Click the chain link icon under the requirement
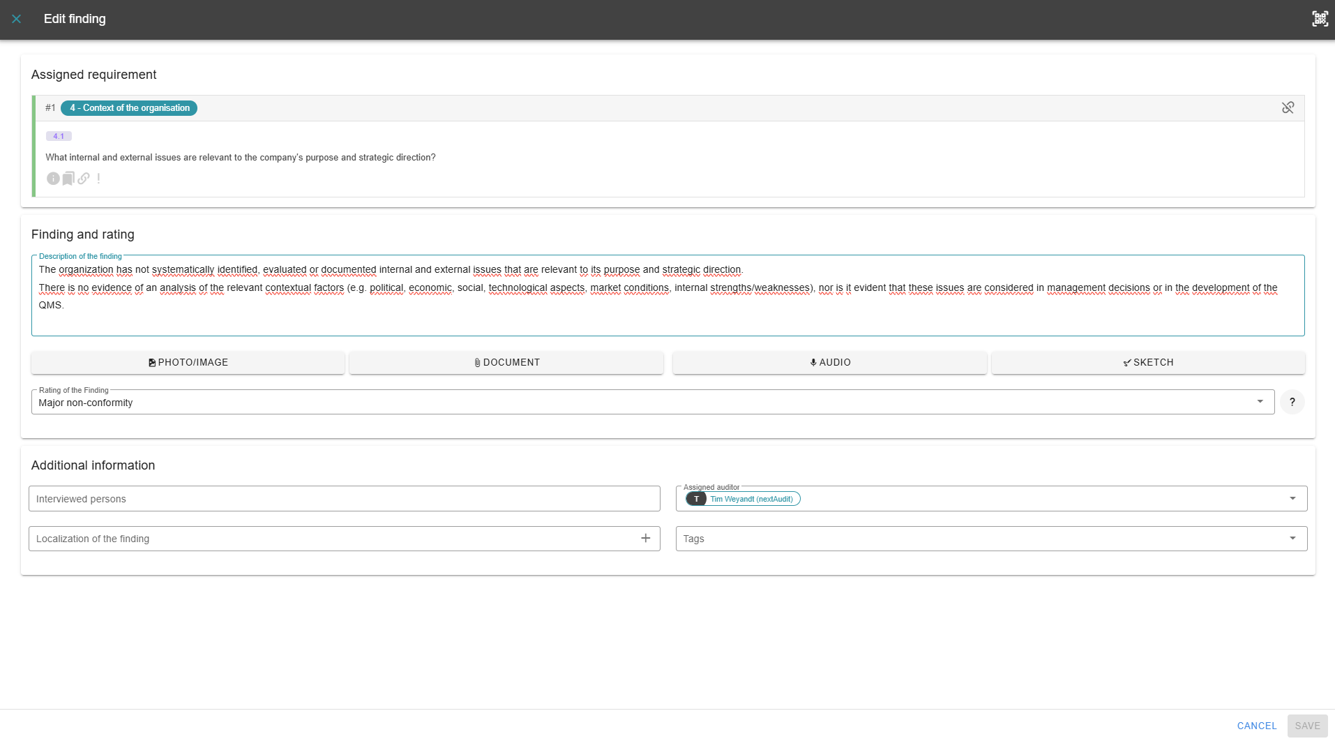 tap(84, 179)
